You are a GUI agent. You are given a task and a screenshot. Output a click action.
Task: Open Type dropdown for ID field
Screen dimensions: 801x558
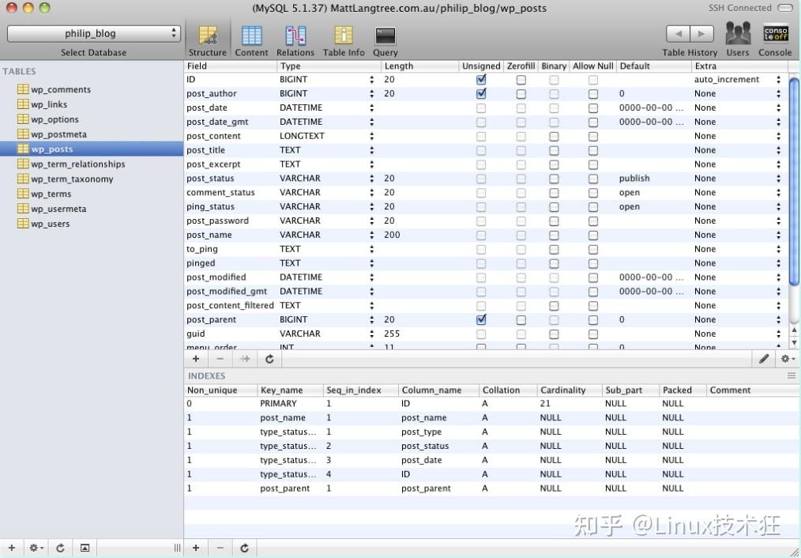pos(372,80)
